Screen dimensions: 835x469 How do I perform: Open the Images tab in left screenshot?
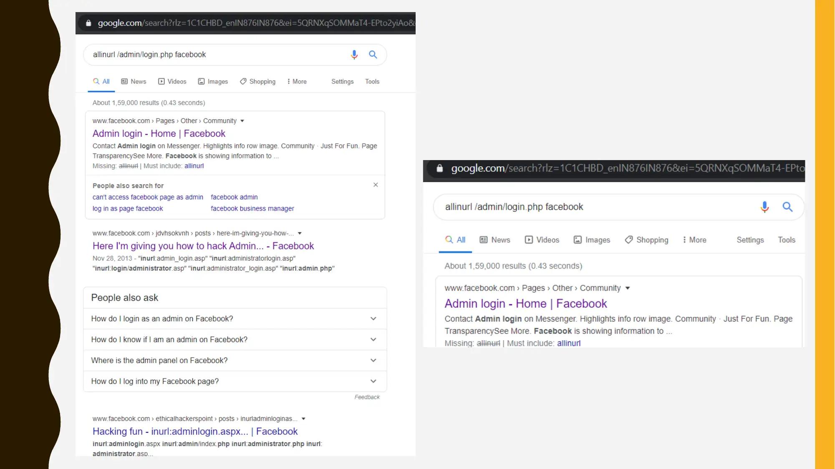(213, 81)
